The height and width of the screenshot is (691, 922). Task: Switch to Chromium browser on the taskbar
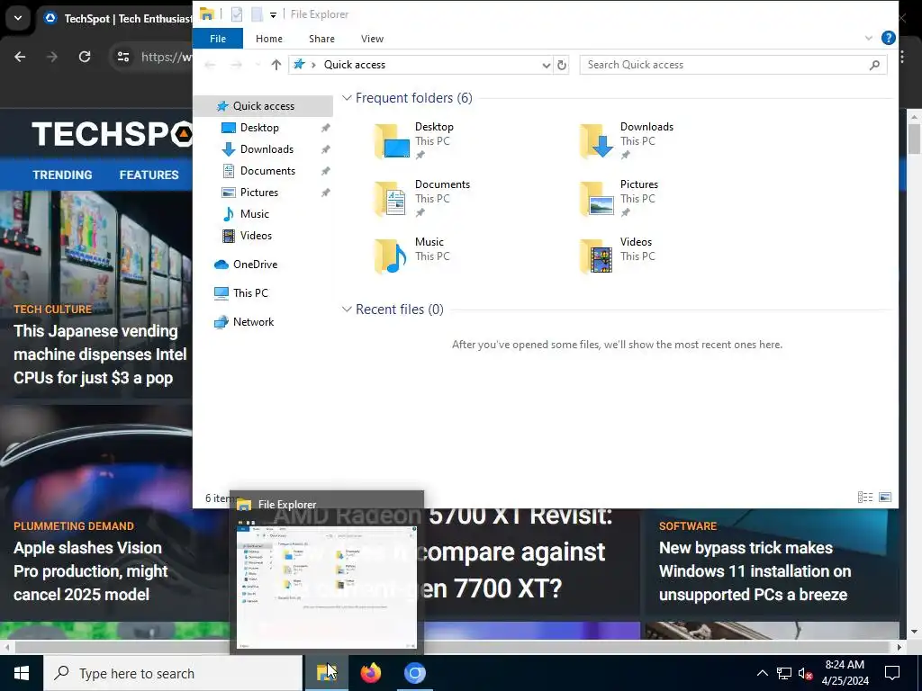click(414, 673)
